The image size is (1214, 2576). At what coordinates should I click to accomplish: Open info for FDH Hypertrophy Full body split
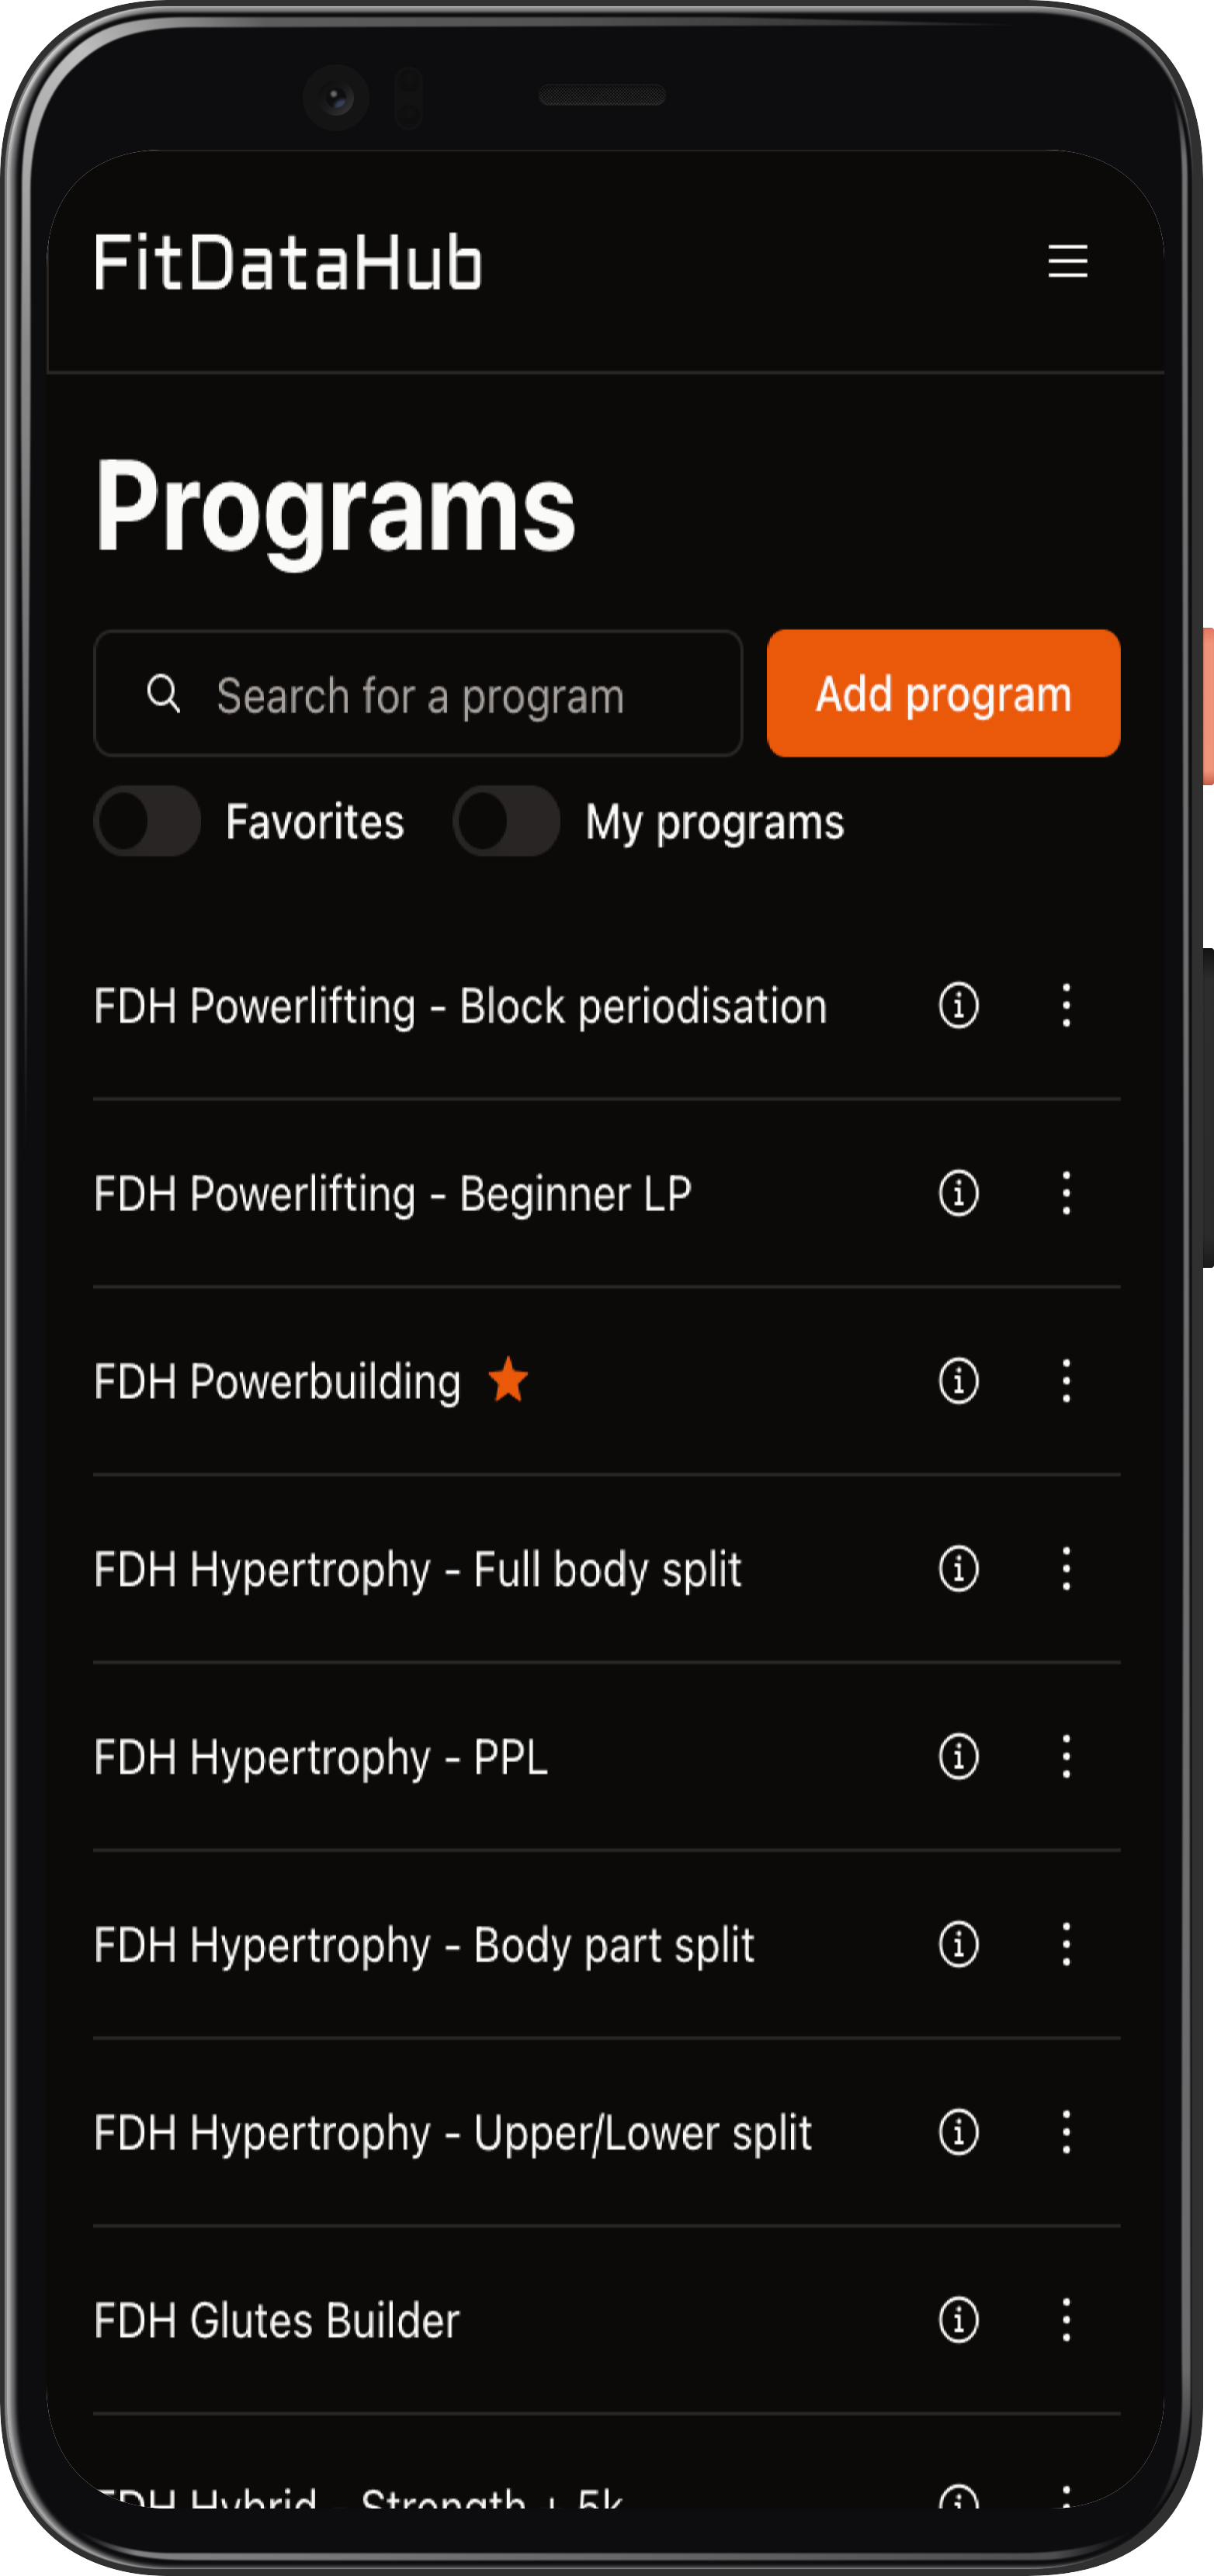pyautogui.click(x=958, y=1569)
